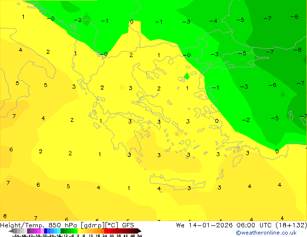Click the 8 temperature value on the map
This screenshot has width=307, height=237.
click(5, 216)
